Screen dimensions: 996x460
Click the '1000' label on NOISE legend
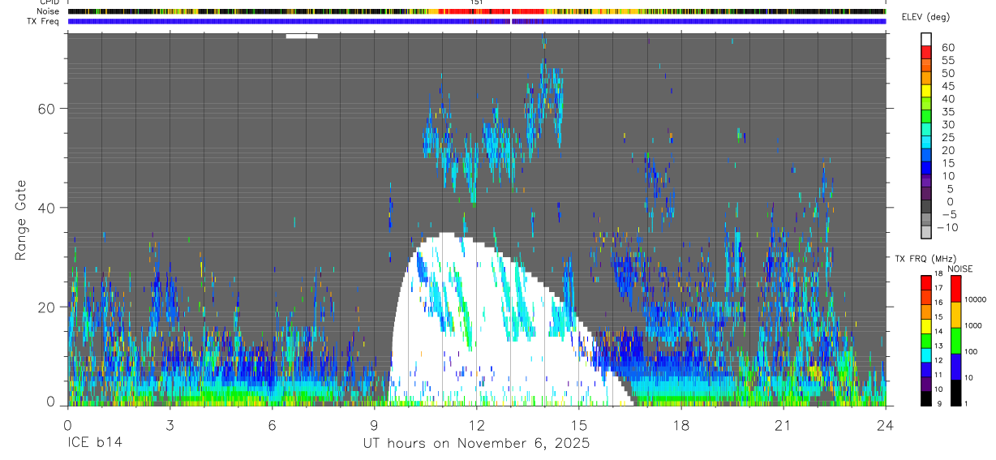[x=975, y=325]
